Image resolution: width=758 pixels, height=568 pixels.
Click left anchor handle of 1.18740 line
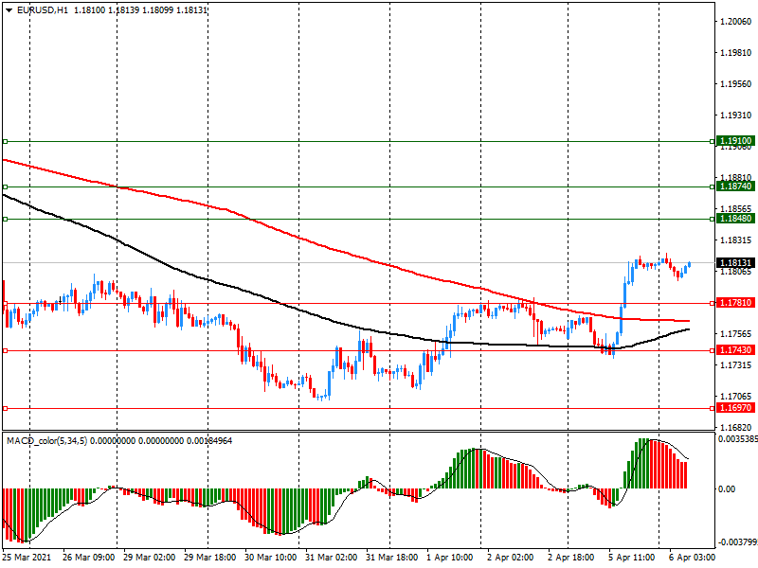[x=6, y=186]
